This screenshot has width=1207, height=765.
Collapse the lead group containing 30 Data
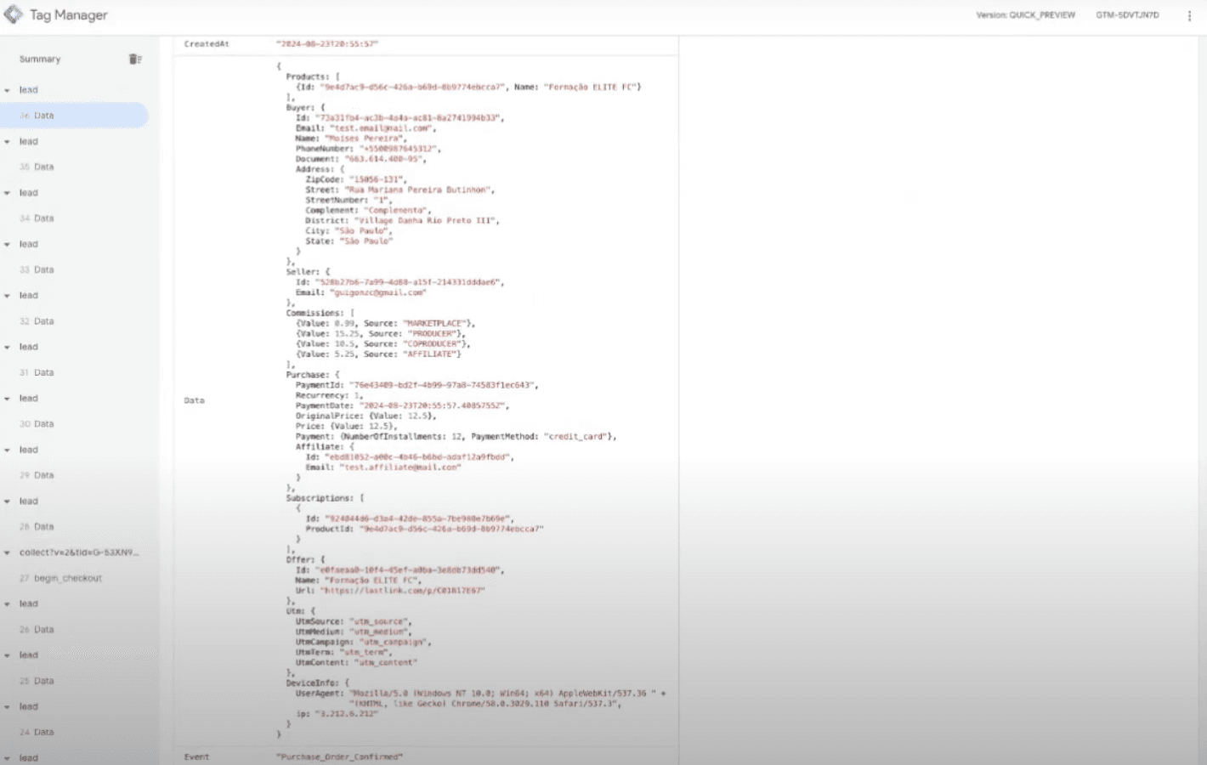pos(7,399)
